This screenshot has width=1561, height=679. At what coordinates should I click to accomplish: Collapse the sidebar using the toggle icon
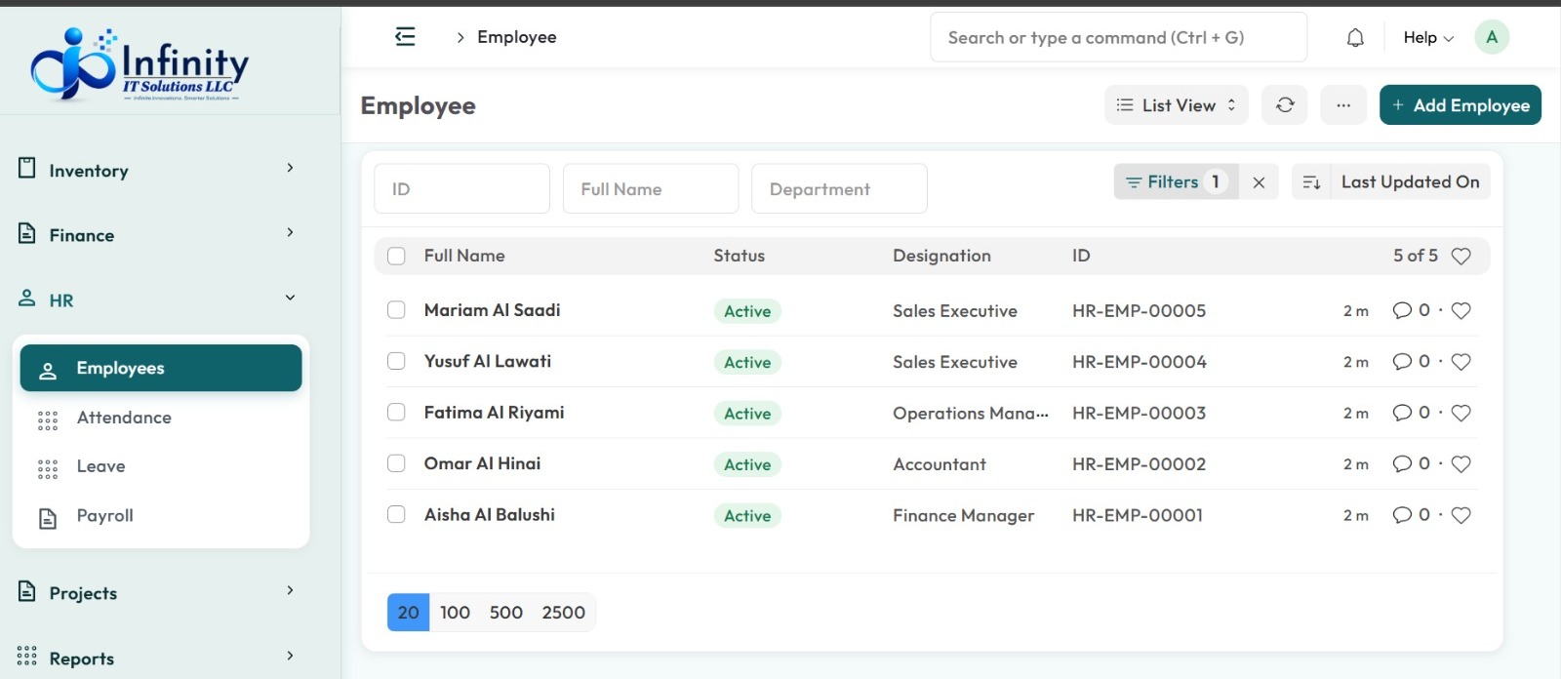click(405, 37)
